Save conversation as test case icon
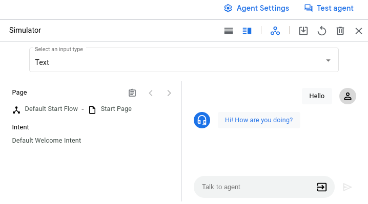The image size is (368, 204). pyautogui.click(x=303, y=31)
